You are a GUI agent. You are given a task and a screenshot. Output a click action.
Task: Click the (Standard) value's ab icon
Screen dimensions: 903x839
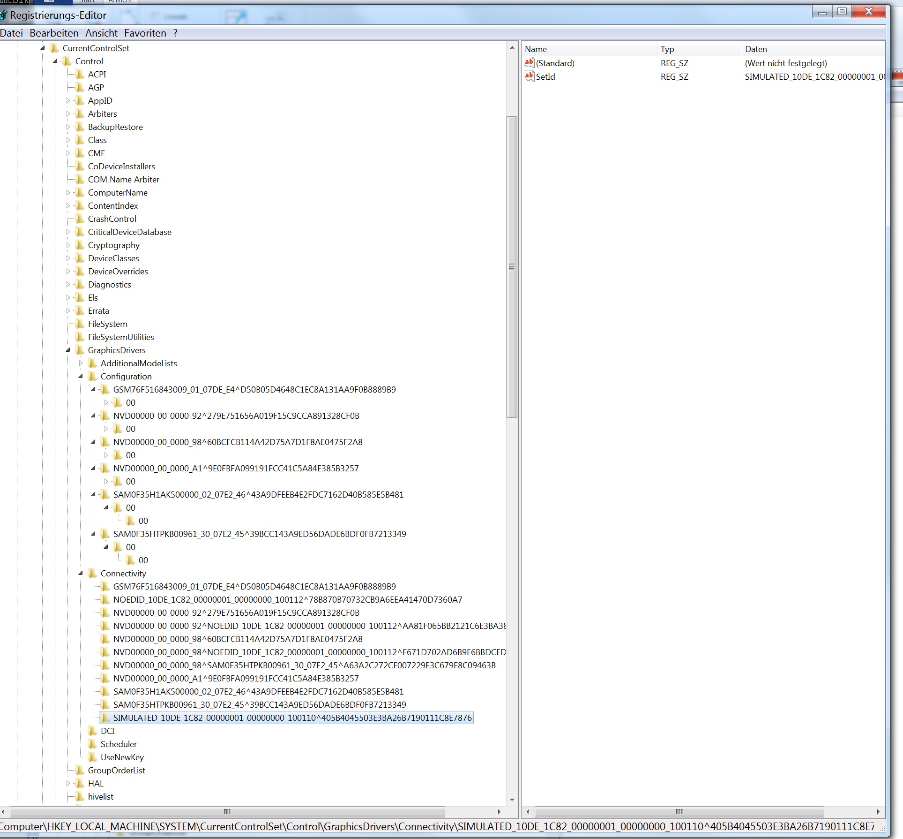(529, 62)
